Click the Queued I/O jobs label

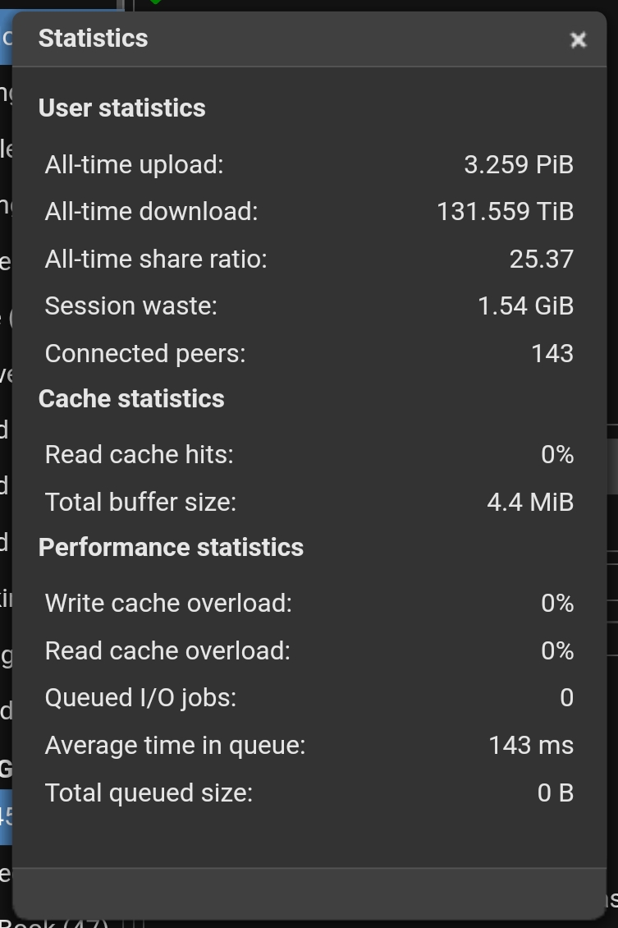(140, 698)
